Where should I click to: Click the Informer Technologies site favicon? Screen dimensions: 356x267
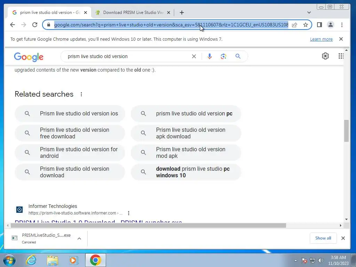[19, 210]
